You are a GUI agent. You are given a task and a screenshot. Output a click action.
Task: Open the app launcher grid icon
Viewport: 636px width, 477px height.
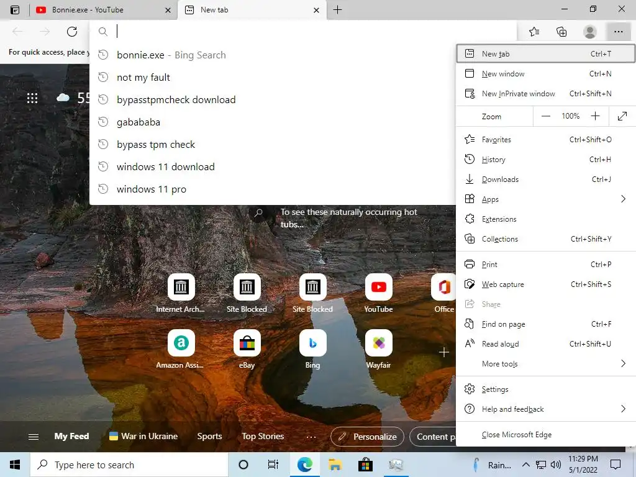click(x=32, y=98)
